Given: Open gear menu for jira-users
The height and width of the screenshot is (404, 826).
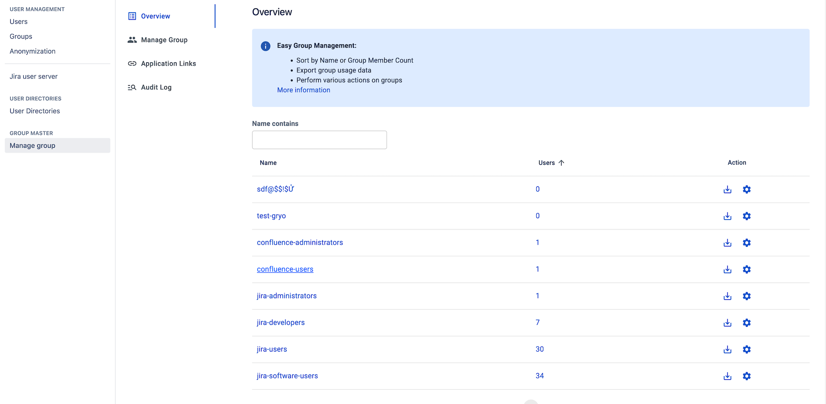Looking at the screenshot, I should pos(747,349).
